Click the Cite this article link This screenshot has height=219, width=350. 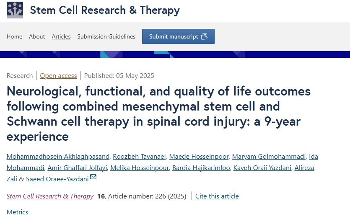pyautogui.click(x=217, y=196)
